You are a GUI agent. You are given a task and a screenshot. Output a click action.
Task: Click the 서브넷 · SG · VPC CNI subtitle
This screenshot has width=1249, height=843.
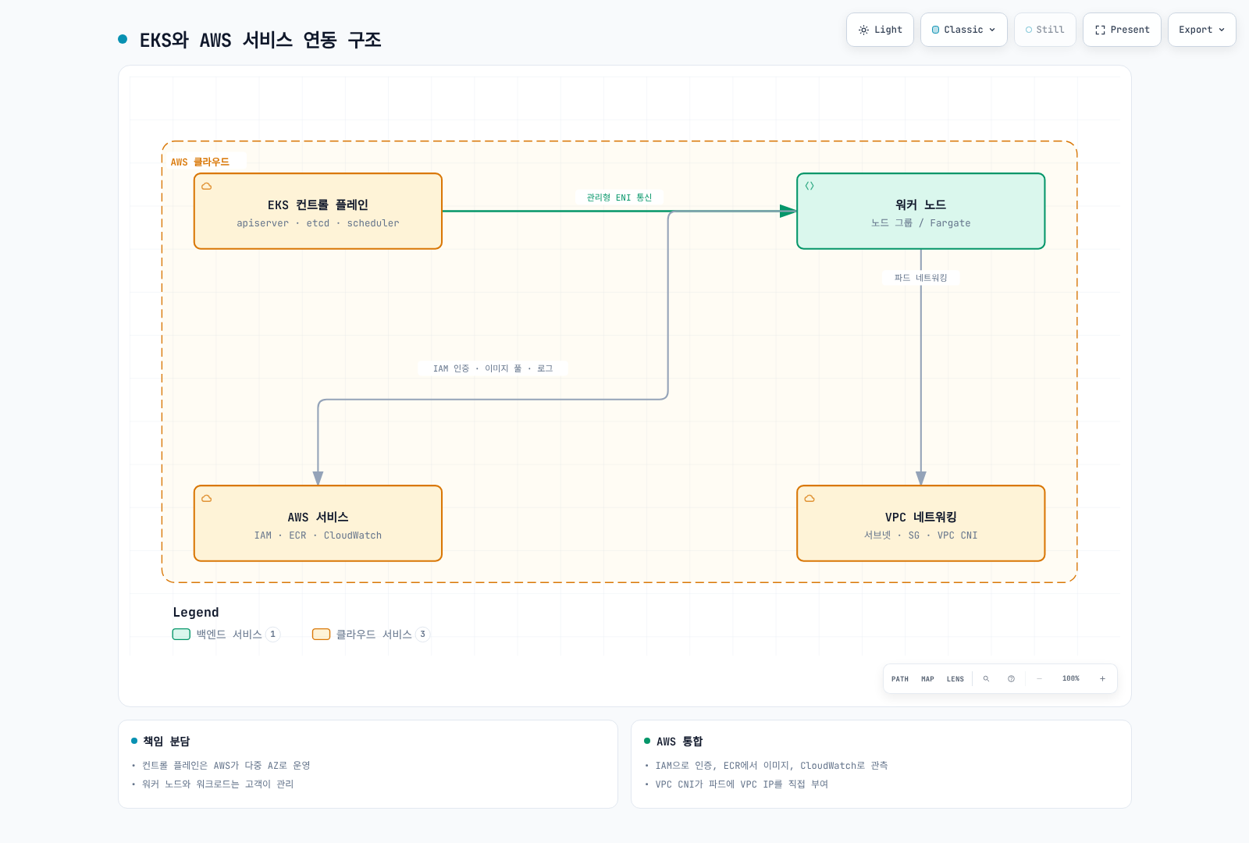tap(921, 535)
